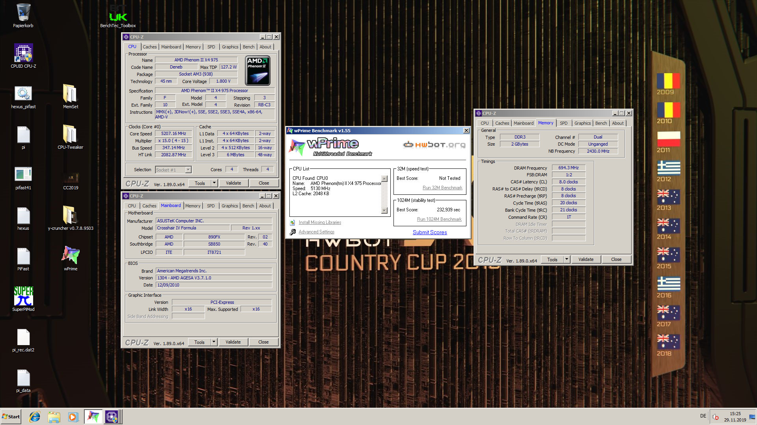Open the hexus_pifast desktop icon

point(23,97)
